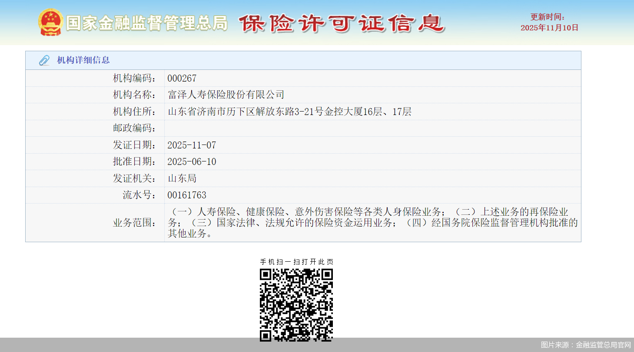Screen dimensions: 634x352
Task: Click the business scope description text
Action: click(369, 222)
